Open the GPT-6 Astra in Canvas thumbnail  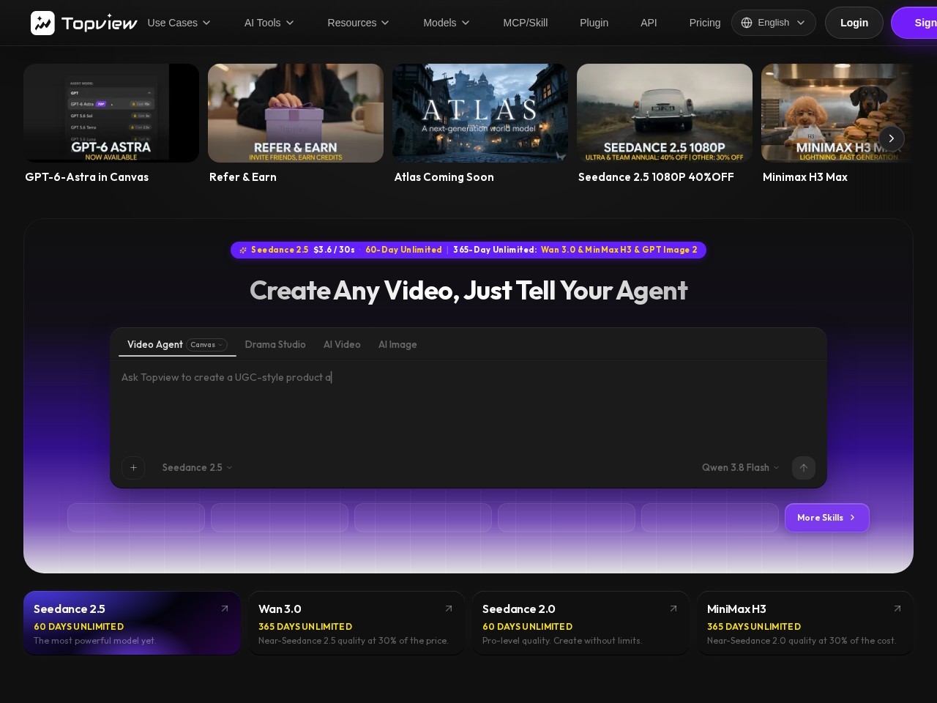(111, 113)
